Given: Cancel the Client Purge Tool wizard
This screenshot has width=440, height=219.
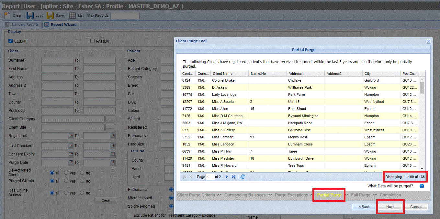Looking at the screenshot, I should (416, 207).
